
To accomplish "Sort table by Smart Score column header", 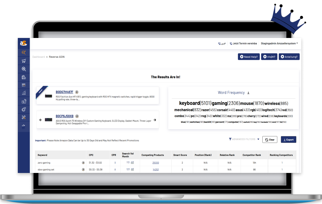I will tap(180, 155).
